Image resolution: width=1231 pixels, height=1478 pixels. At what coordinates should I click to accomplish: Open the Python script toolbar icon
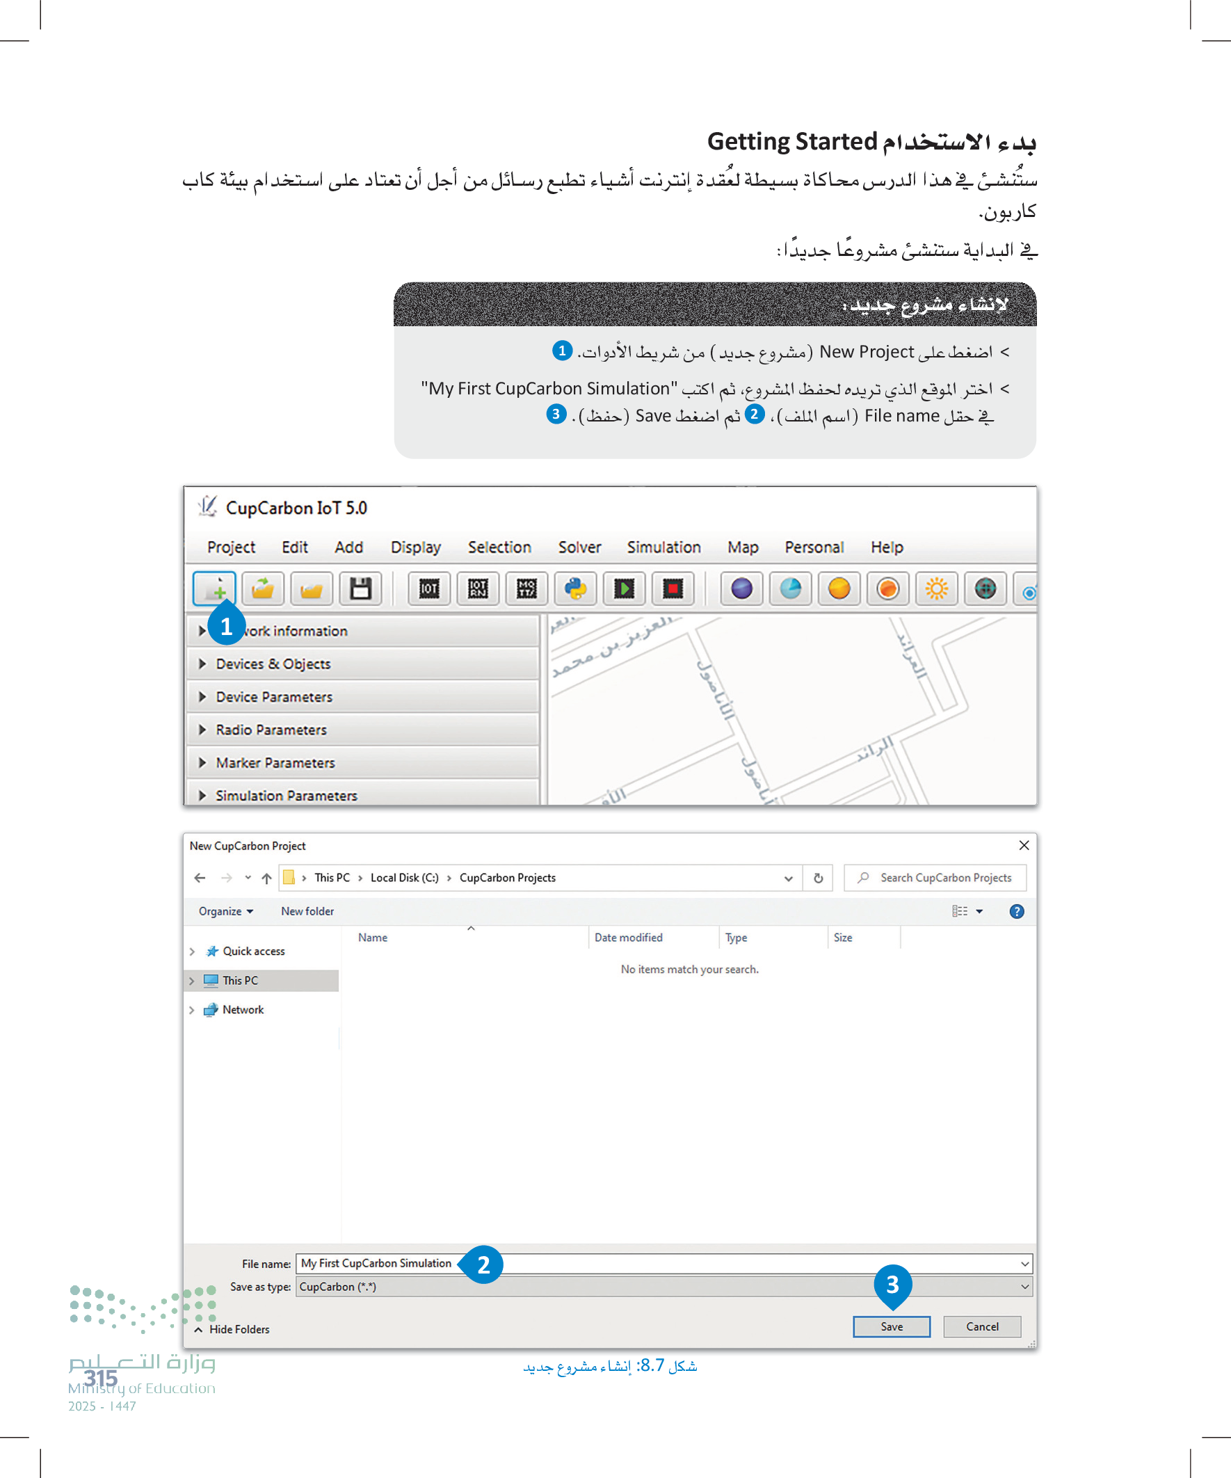point(575,588)
